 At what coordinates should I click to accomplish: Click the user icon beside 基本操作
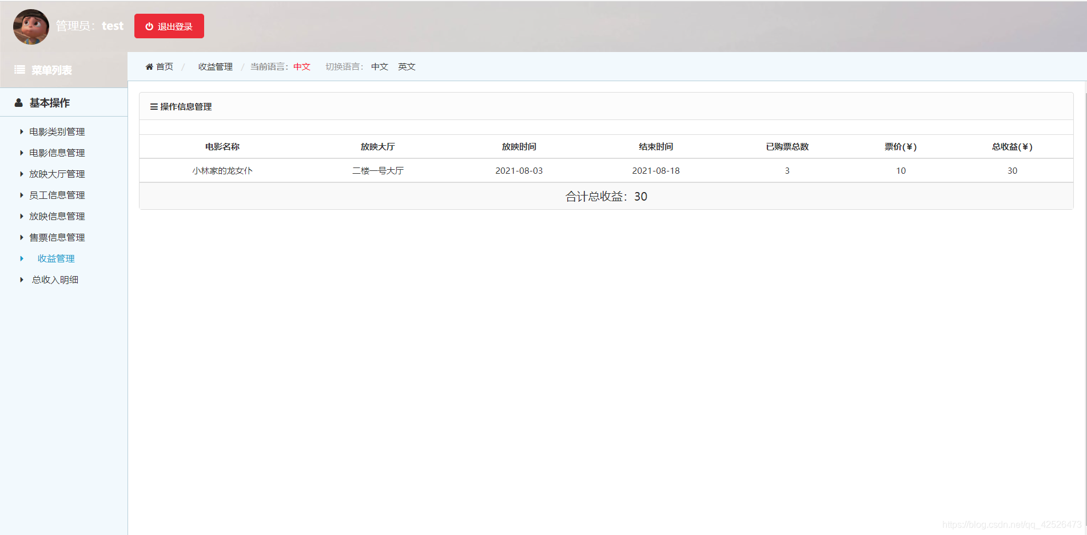point(19,103)
